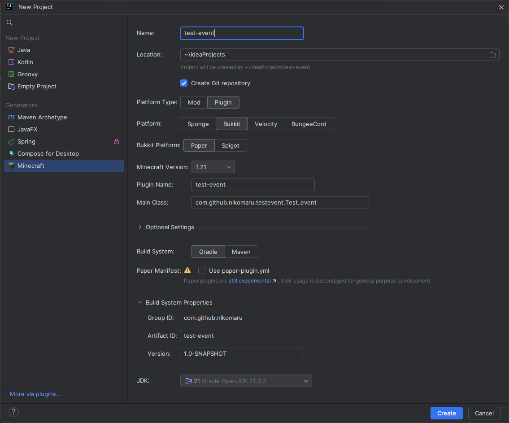Pick the JavaFX generator icon

(11, 129)
